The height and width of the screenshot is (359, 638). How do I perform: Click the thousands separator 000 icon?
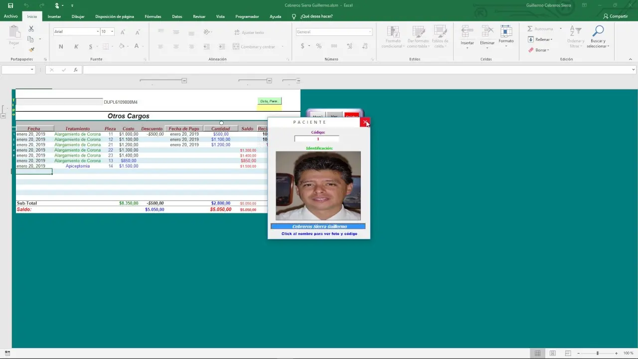click(x=334, y=46)
